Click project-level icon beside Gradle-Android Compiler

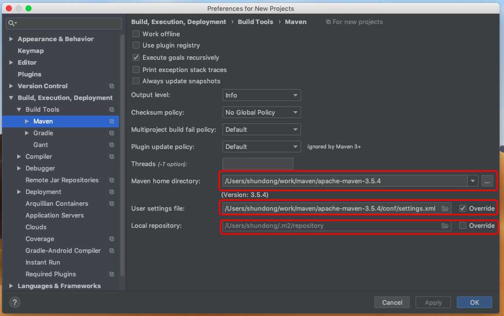point(112,251)
